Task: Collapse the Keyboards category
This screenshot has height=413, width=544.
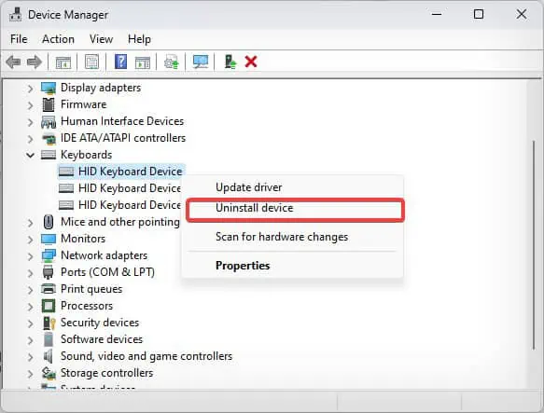Action: [x=31, y=155]
